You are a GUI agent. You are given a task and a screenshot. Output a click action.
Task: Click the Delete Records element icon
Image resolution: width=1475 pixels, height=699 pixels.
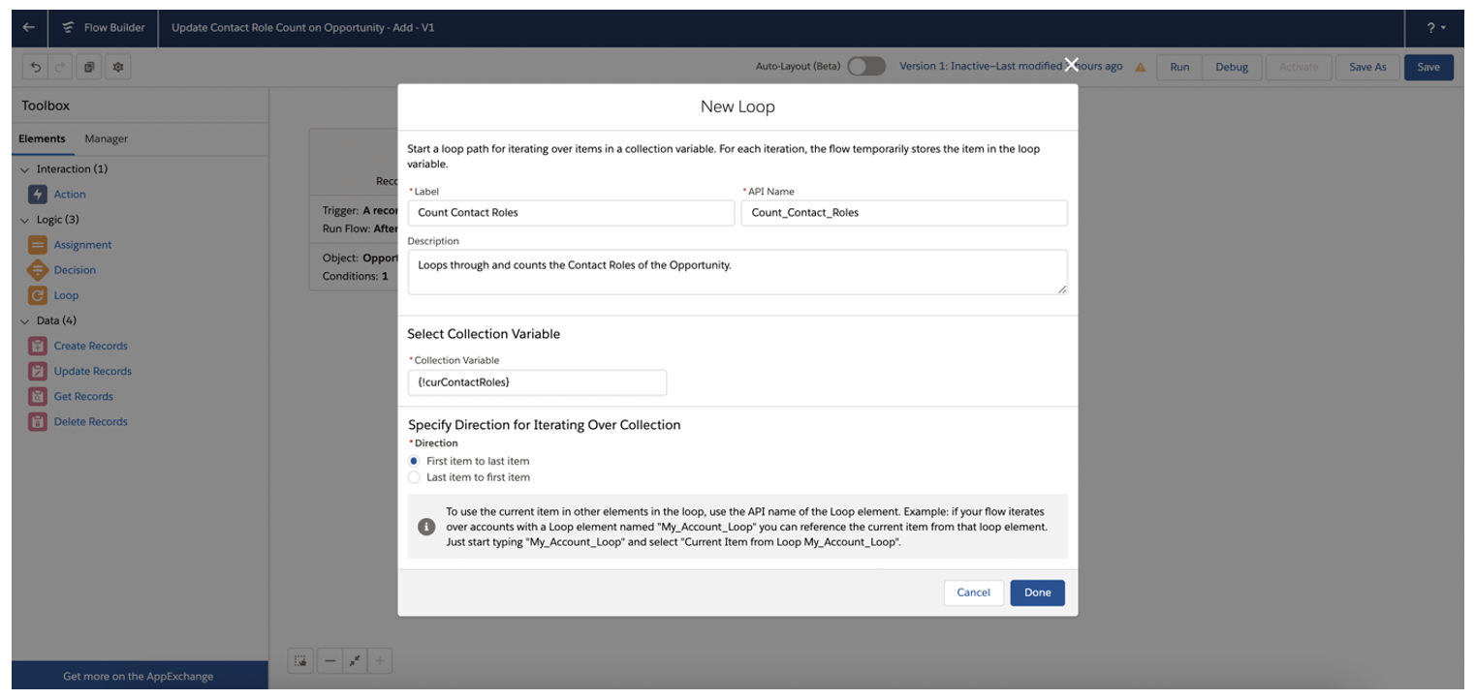click(x=38, y=421)
